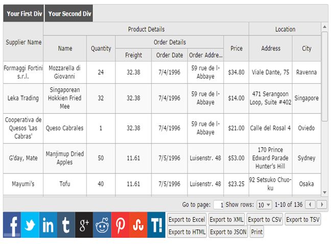Click Export to XML button

click(x=226, y=219)
